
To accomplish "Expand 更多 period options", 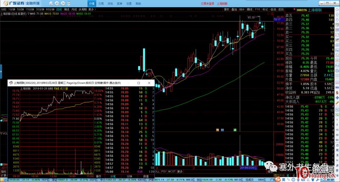I will [92, 9].
